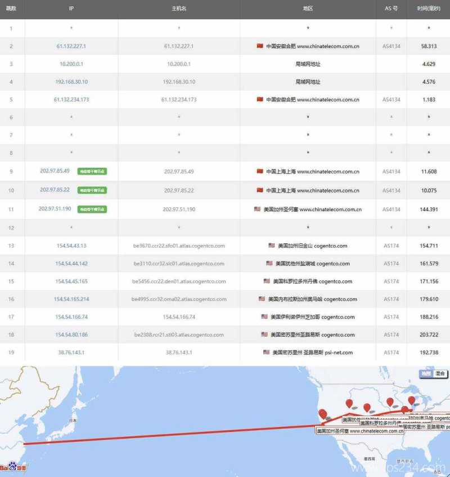
Task: Click the red marker above the 美国科罗拉多州丹佛 label
Action: click(366, 406)
